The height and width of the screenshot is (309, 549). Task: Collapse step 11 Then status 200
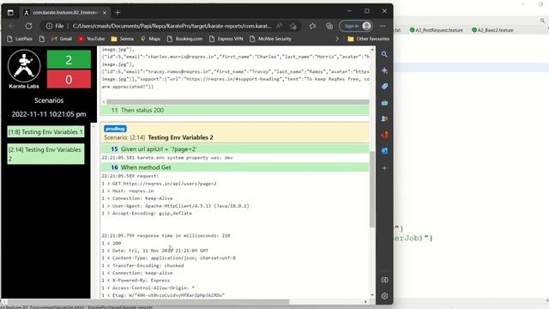234,110
